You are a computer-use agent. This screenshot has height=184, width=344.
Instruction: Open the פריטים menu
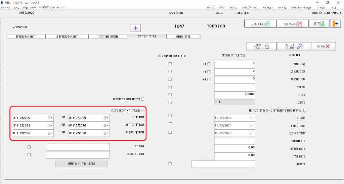pyautogui.click(x=282, y=7)
